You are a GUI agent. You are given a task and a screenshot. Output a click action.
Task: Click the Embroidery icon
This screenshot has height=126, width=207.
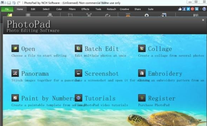tap(142, 73)
